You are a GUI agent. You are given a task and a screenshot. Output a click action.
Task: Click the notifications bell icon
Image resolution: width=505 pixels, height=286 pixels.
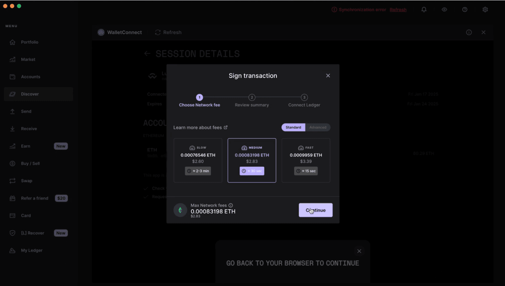pyautogui.click(x=424, y=9)
